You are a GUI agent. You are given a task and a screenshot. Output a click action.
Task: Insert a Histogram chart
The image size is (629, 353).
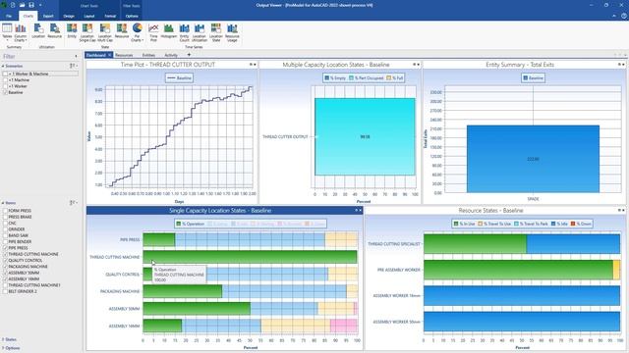tap(168, 30)
